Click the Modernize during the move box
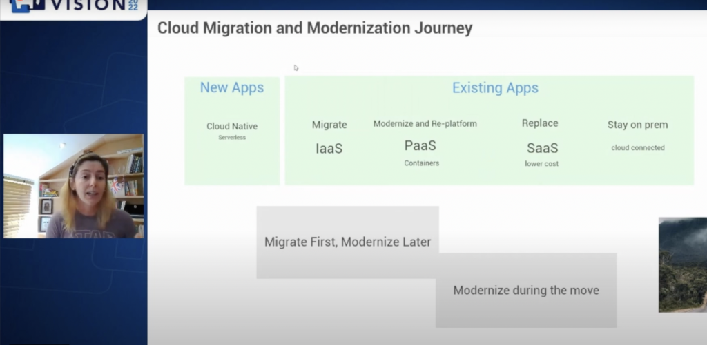707x345 pixels. 526,290
